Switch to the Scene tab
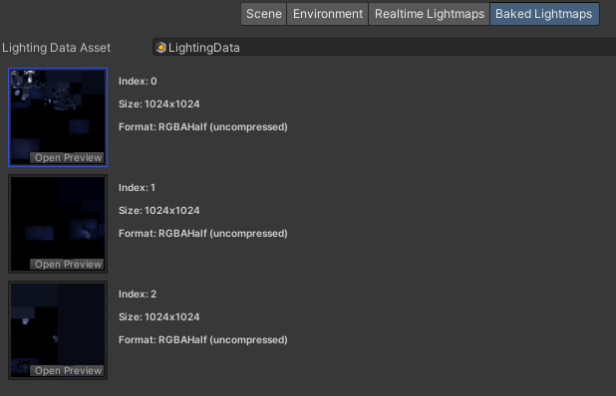Image resolution: width=616 pixels, height=396 pixels. [263, 14]
